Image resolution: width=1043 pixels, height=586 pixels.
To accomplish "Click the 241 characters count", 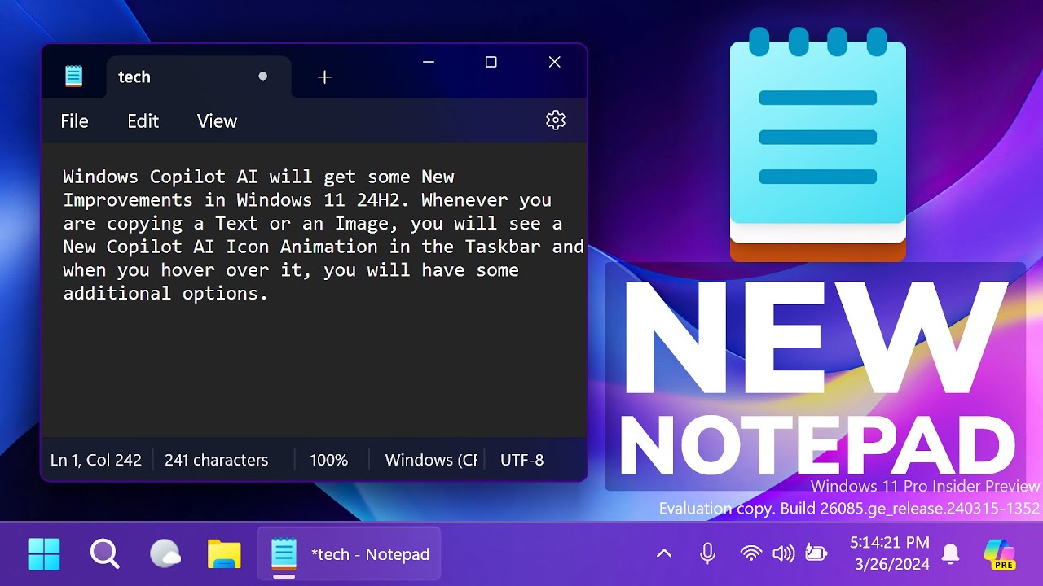I will pyautogui.click(x=216, y=460).
